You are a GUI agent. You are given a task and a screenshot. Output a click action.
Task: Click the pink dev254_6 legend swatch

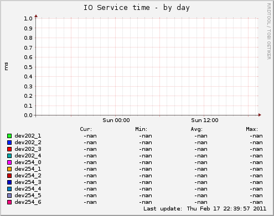click(x=9, y=202)
